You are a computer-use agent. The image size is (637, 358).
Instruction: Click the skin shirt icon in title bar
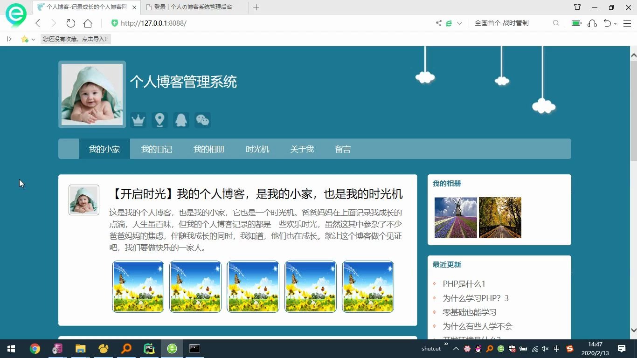[x=577, y=7]
